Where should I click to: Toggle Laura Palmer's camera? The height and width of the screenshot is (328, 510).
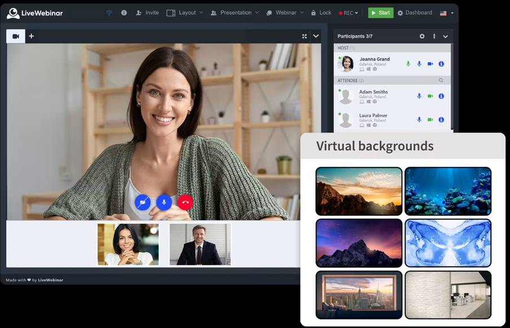pos(430,119)
